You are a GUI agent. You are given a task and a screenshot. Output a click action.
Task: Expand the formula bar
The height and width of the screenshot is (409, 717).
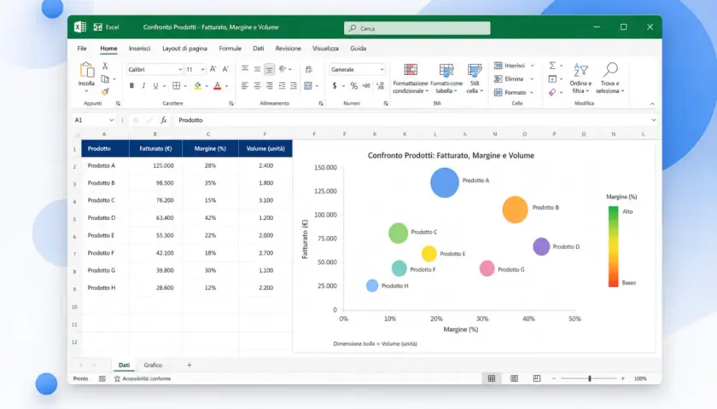pos(654,120)
